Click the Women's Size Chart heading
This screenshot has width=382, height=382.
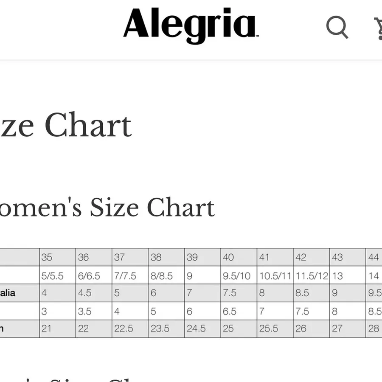tap(107, 207)
